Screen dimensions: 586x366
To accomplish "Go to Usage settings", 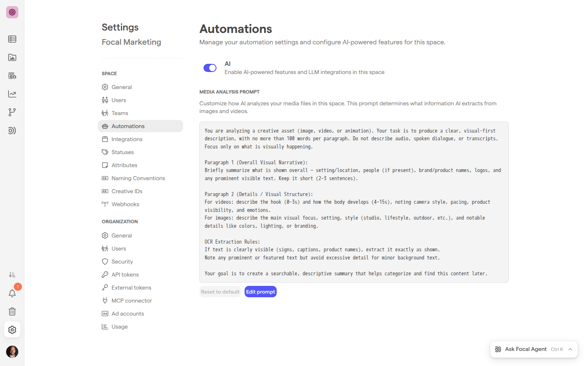I will pyautogui.click(x=140, y=327).
